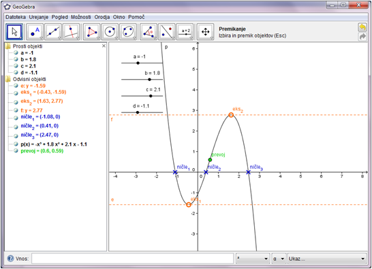Select the eks1 minimum point on graph
Viewport: 372px width, 269px height.
[x=189, y=204]
